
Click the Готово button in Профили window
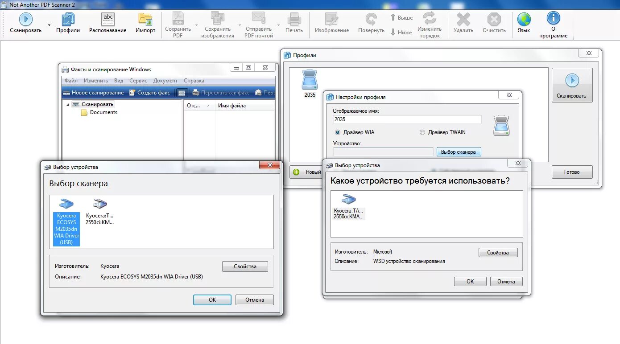pos(572,172)
